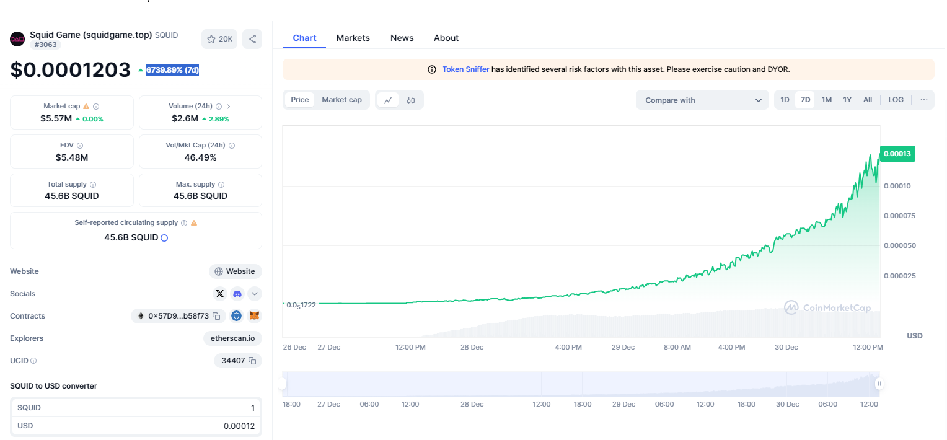Switch to the Markets tab
This screenshot has width=947, height=440.
353,38
